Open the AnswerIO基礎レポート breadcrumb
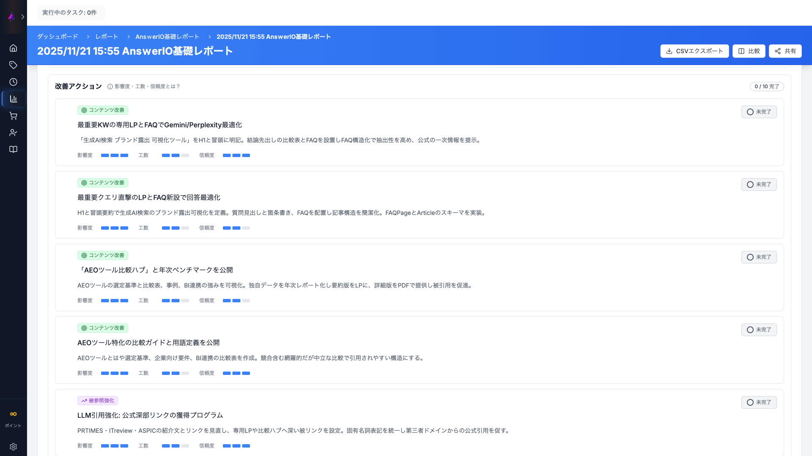Screen dimensions: 812x456 pos(167,37)
